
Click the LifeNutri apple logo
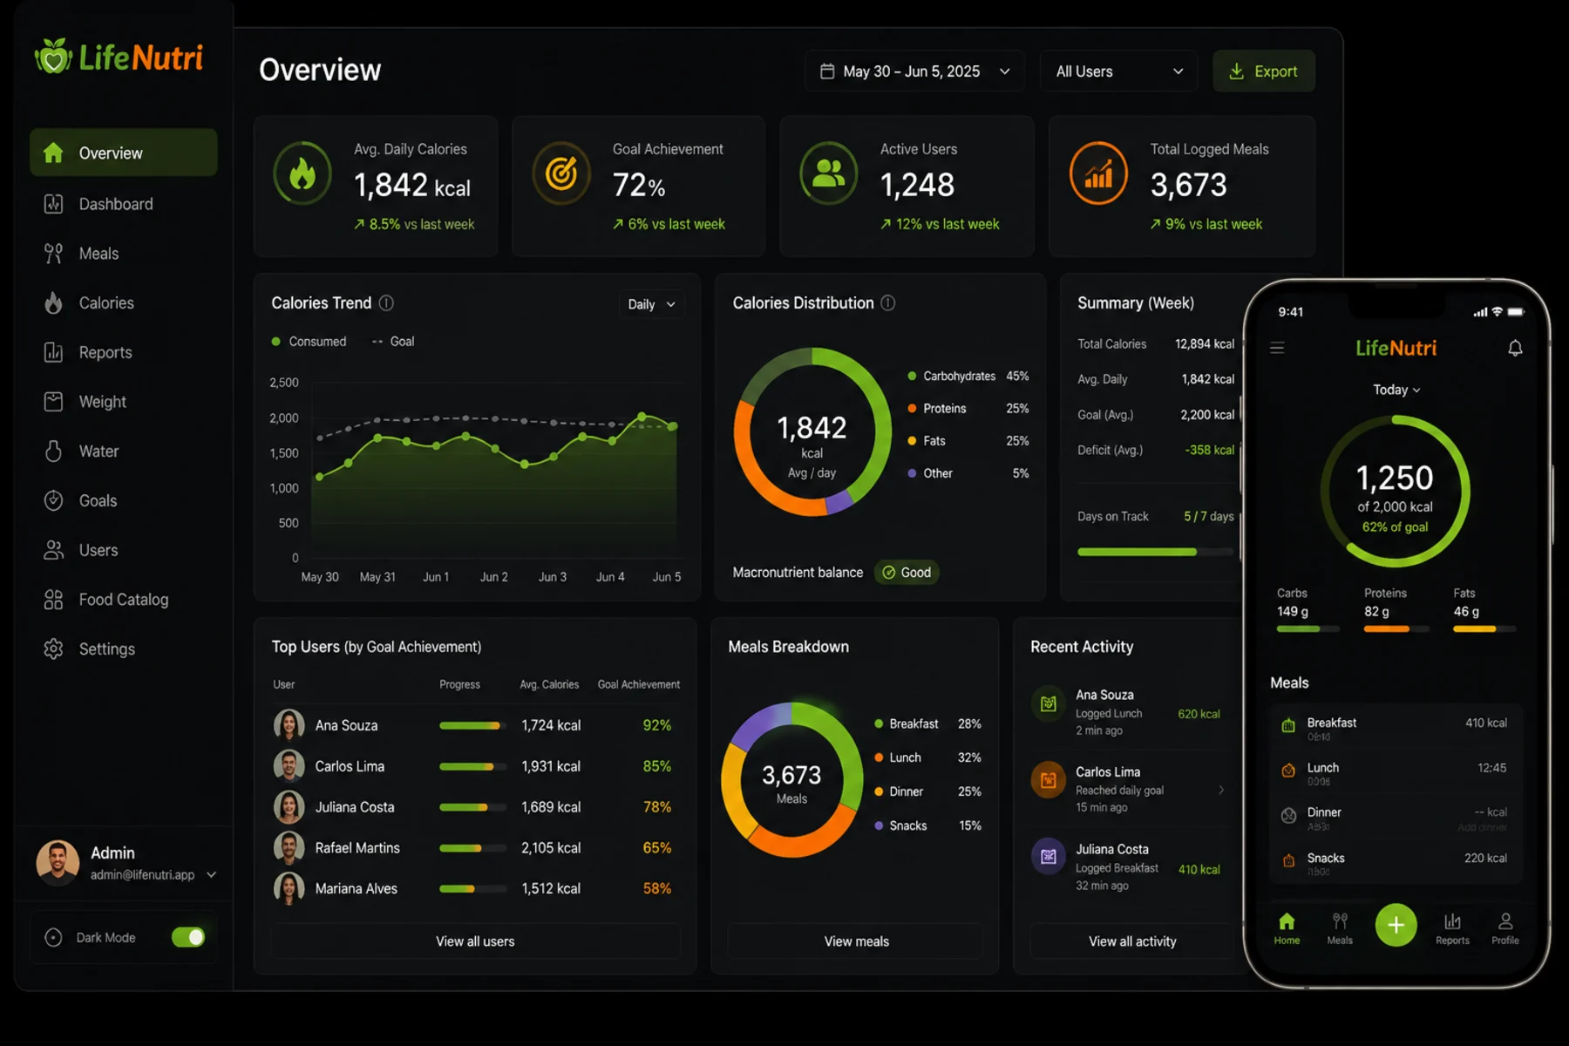(53, 57)
